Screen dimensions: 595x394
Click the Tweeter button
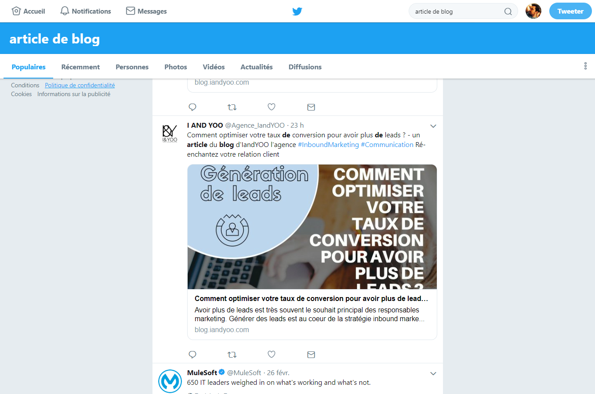pyautogui.click(x=570, y=11)
